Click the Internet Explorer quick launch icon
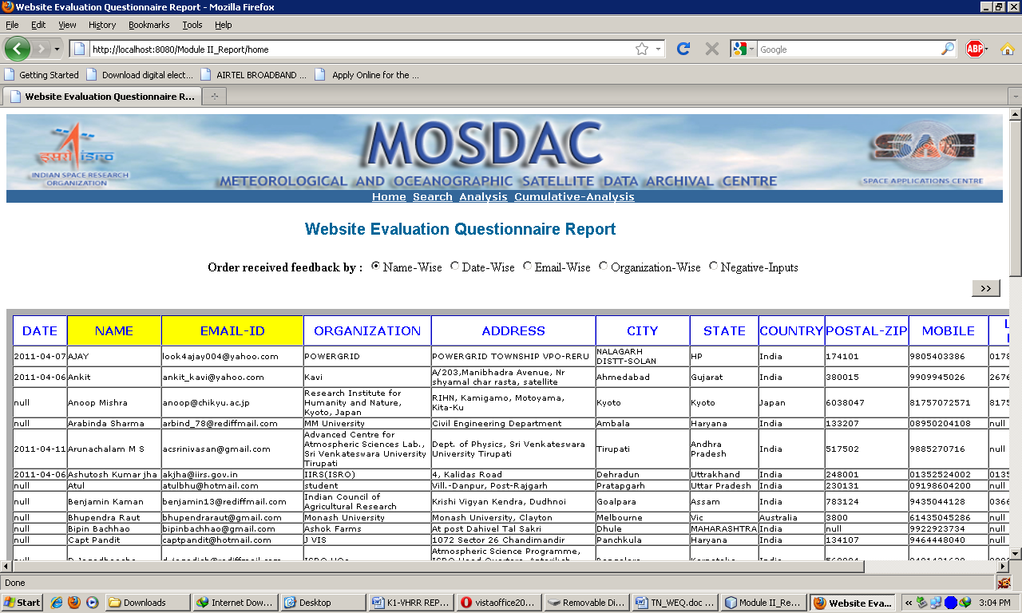The image size is (1022, 613). 57,603
